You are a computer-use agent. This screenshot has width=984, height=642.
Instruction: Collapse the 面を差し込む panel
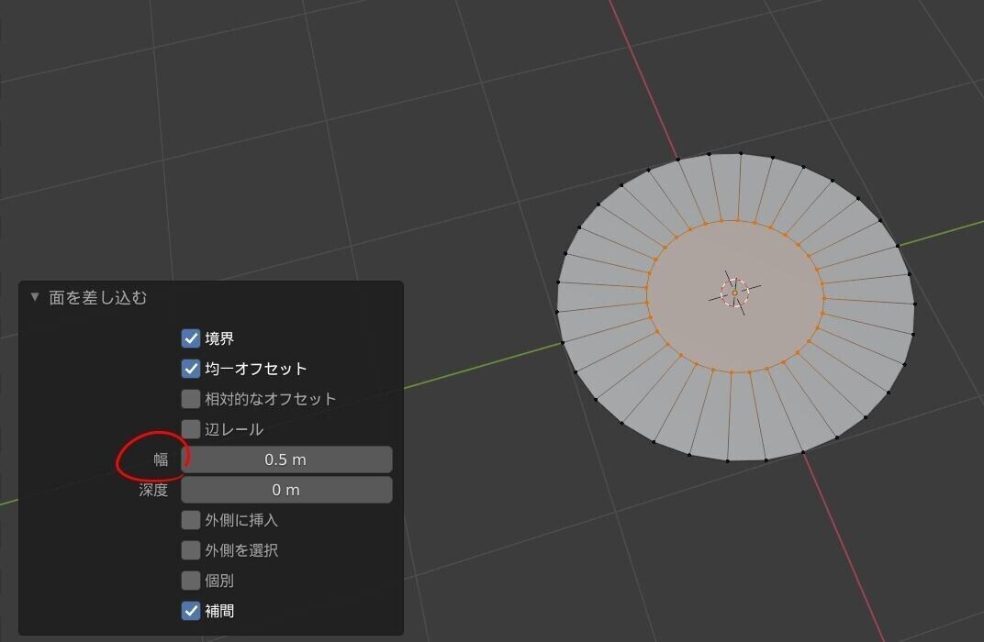(35, 297)
